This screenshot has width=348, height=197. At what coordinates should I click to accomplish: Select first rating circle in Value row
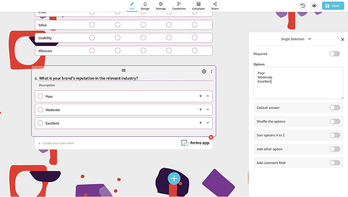tap(92, 25)
